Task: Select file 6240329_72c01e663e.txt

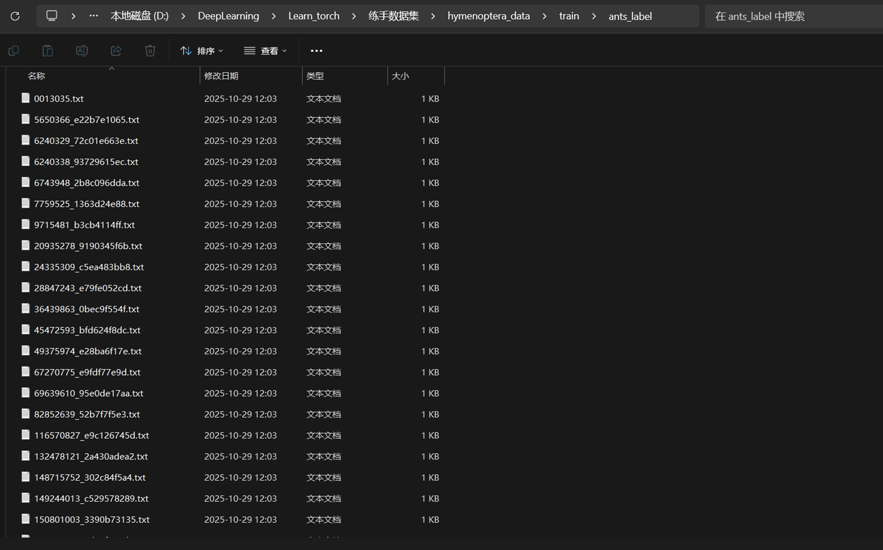Action: point(86,140)
